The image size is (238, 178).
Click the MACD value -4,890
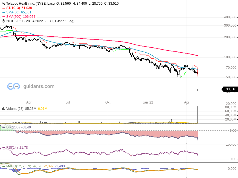37,166
